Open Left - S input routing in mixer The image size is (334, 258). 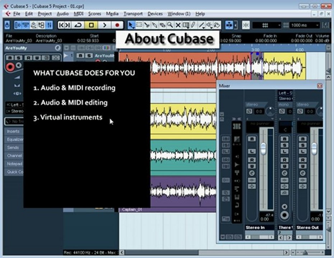(x=285, y=93)
